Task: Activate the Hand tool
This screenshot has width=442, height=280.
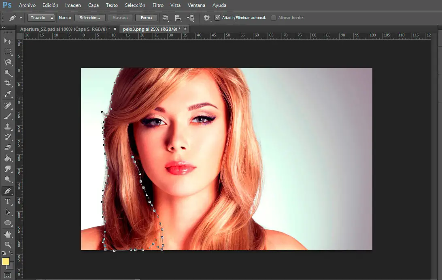Action: pos(8,234)
